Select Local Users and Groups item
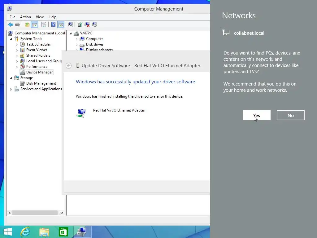This screenshot has height=238, width=317. (44, 61)
